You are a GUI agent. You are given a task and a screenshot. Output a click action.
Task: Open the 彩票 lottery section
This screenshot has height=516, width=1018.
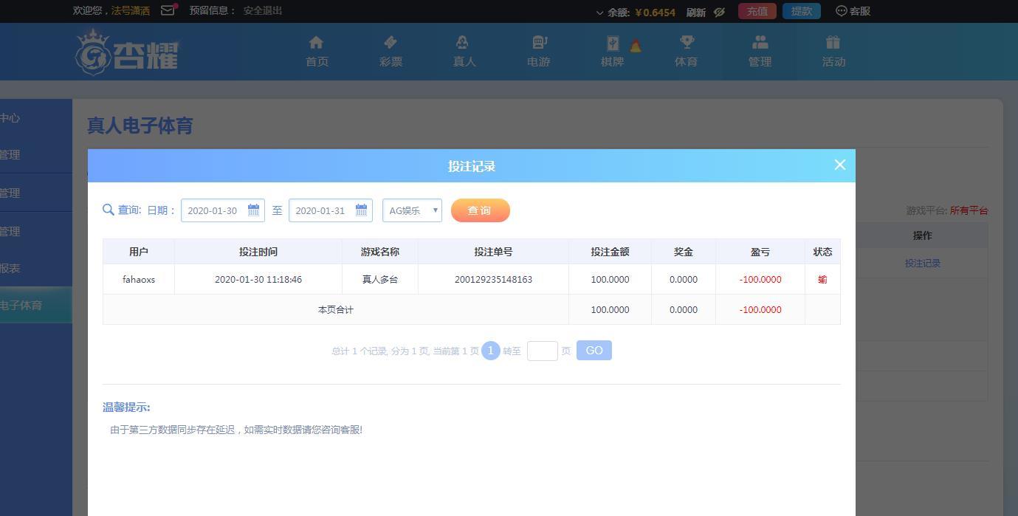point(391,51)
